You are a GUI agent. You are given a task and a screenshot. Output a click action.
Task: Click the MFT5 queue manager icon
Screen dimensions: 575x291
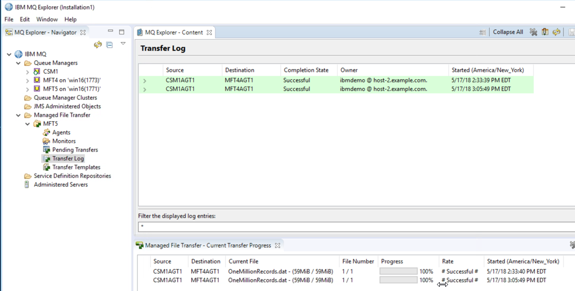(x=37, y=88)
